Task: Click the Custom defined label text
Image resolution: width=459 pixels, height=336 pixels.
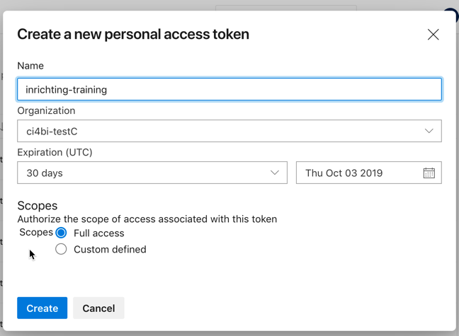Action: [x=110, y=249]
